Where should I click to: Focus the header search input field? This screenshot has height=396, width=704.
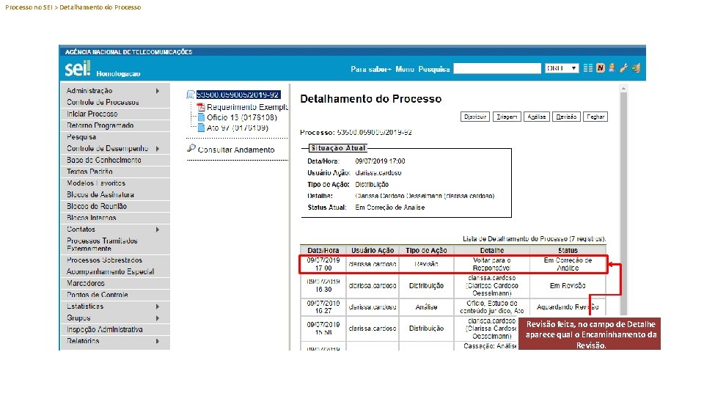tap(497, 68)
